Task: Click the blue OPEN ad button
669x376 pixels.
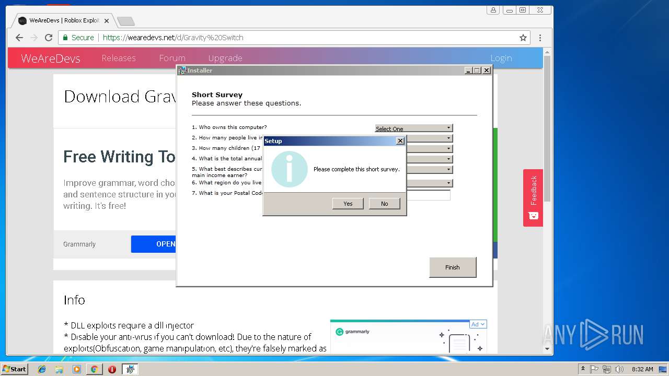Action: 154,244
